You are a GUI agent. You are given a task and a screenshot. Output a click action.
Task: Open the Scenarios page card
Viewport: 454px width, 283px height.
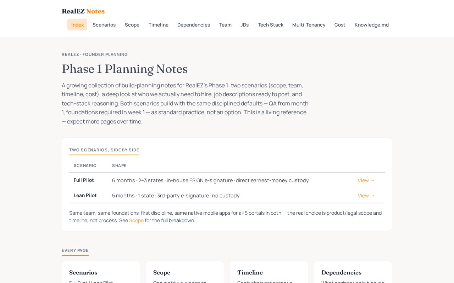[x=101, y=272]
